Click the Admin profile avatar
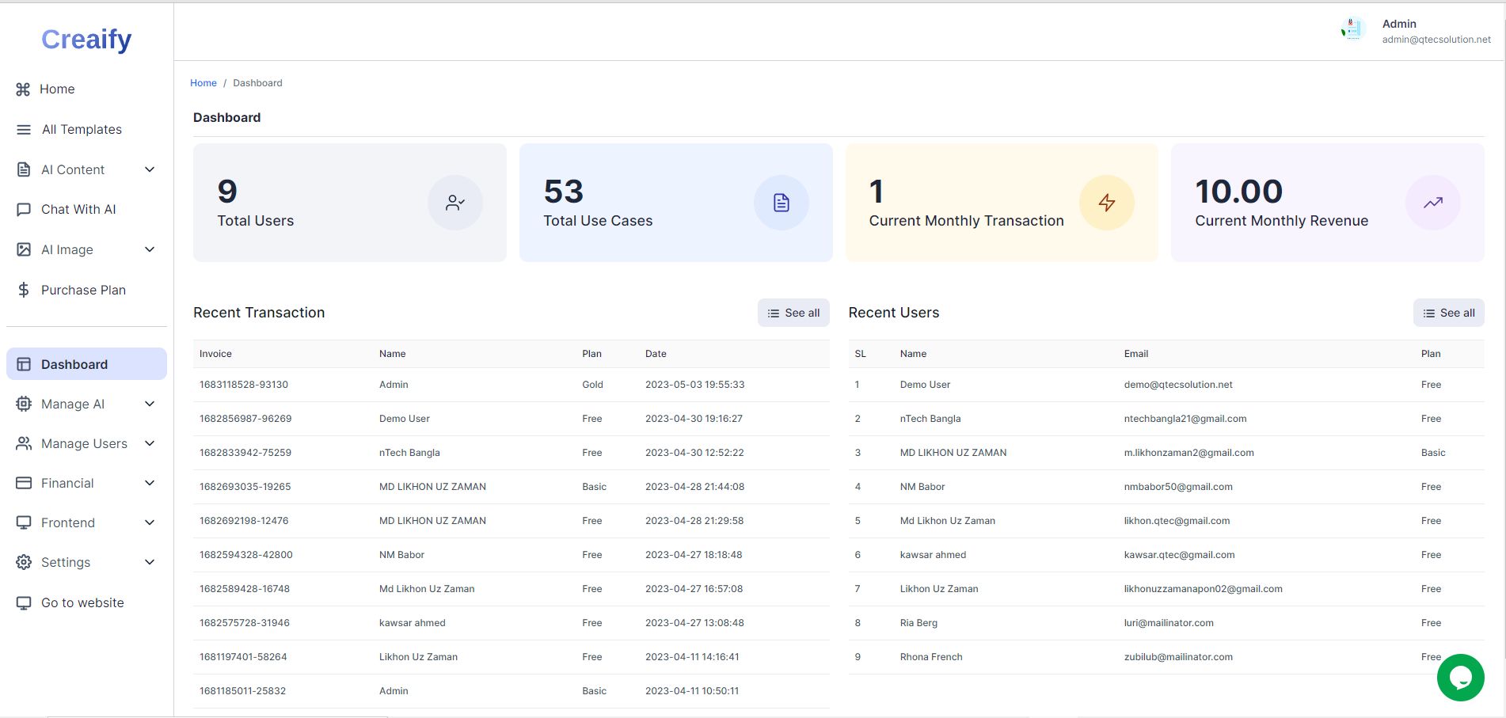This screenshot has height=718, width=1506. pyautogui.click(x=1352, y=30)
